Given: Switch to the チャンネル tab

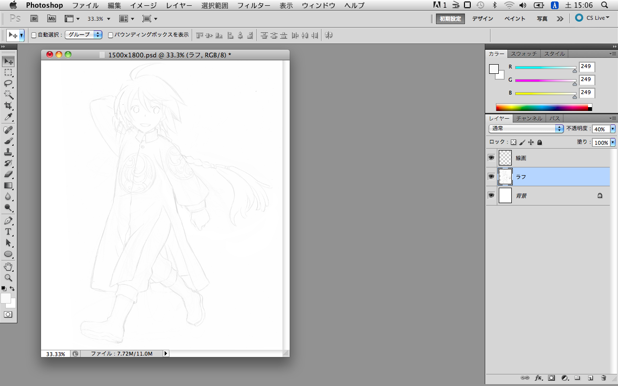Looking at the screenshot, I should [529, 118].
